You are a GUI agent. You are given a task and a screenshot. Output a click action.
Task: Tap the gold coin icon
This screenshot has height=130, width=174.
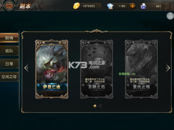[76, 6]
